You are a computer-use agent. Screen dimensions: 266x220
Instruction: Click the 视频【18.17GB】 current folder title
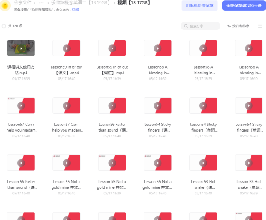[x=134, y=3]
